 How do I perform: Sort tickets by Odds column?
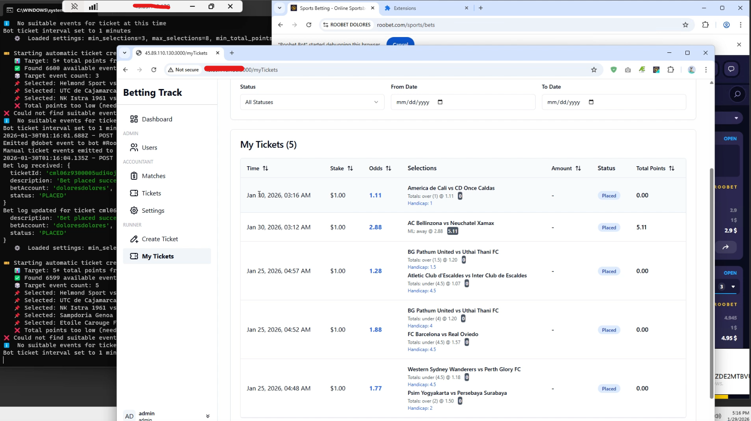pyautogui.click(x=380, y=168)
